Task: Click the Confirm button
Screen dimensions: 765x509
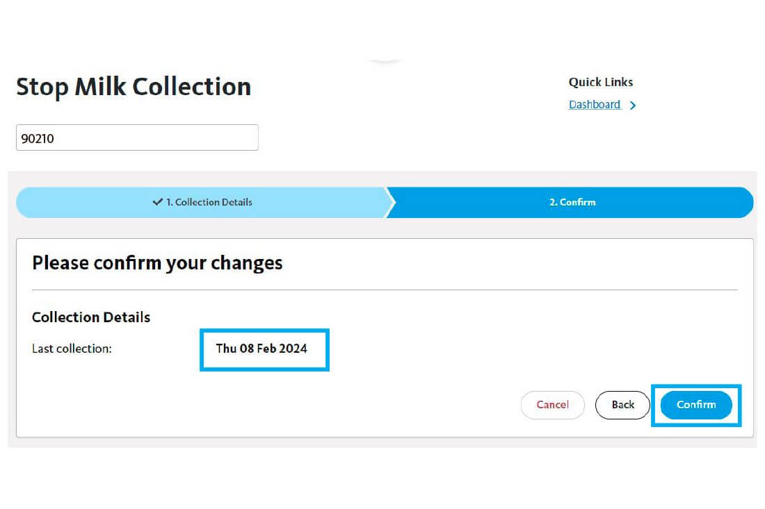Action: click(x=696, y=405)
